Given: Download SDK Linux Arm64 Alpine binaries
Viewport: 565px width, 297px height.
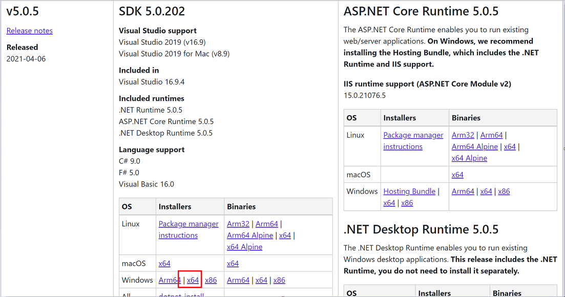Looking at the screenshot, I should [250, 235].
